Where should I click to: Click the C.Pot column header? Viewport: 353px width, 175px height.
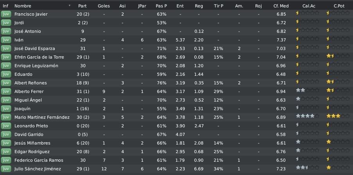[339, 6]
